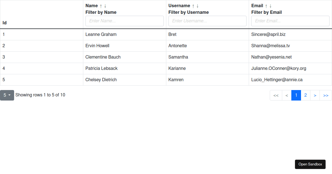Sort Name column ascending with up arrow
This screenshot has width=332, height=174.
pyautogui.click(x=101, y=6)
